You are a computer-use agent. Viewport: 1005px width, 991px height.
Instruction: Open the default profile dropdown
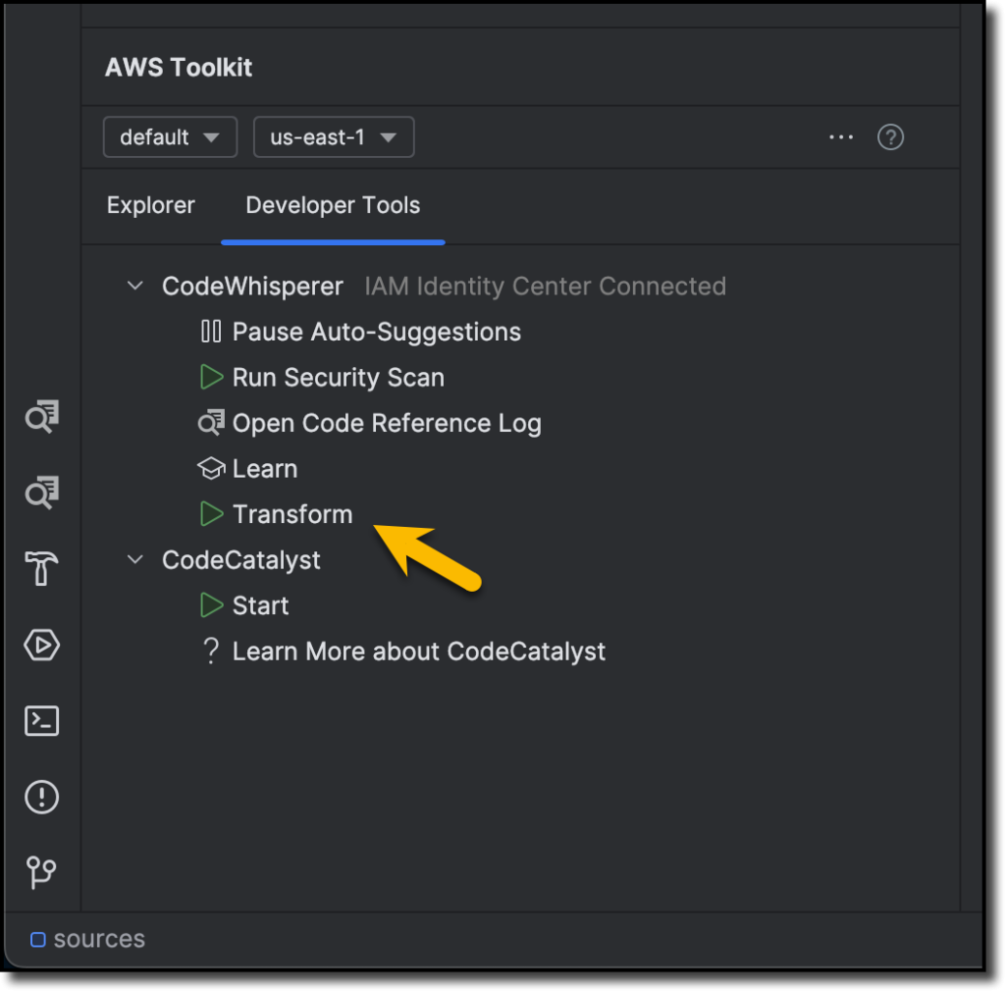coord(170,136)
